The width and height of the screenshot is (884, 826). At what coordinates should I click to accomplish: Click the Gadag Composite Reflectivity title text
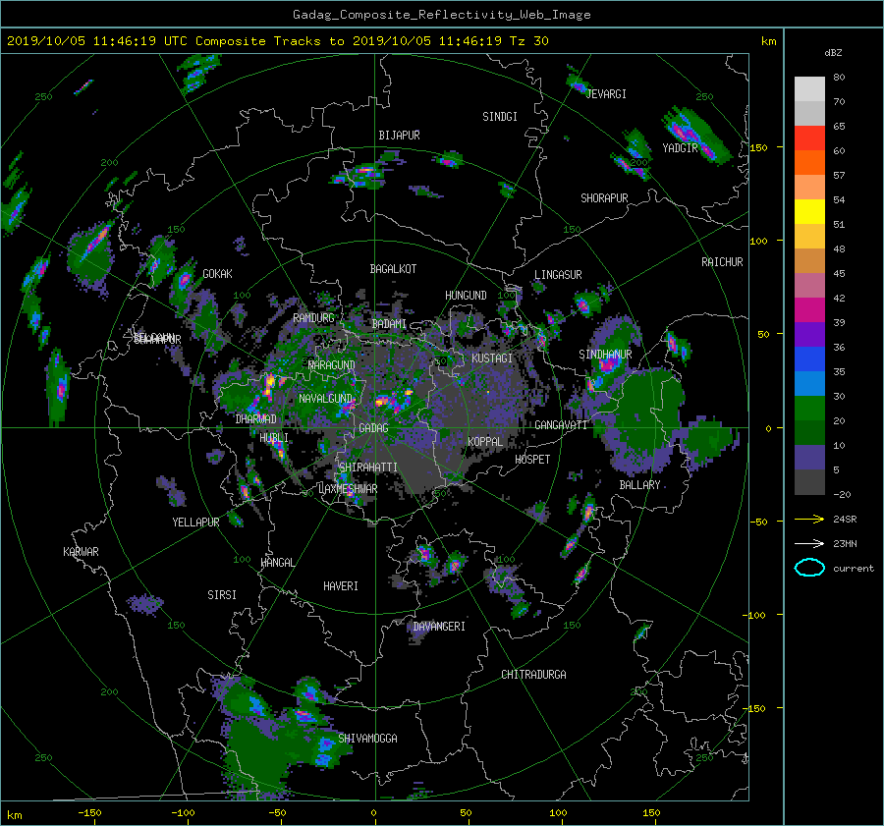click(x=441, y=15)
